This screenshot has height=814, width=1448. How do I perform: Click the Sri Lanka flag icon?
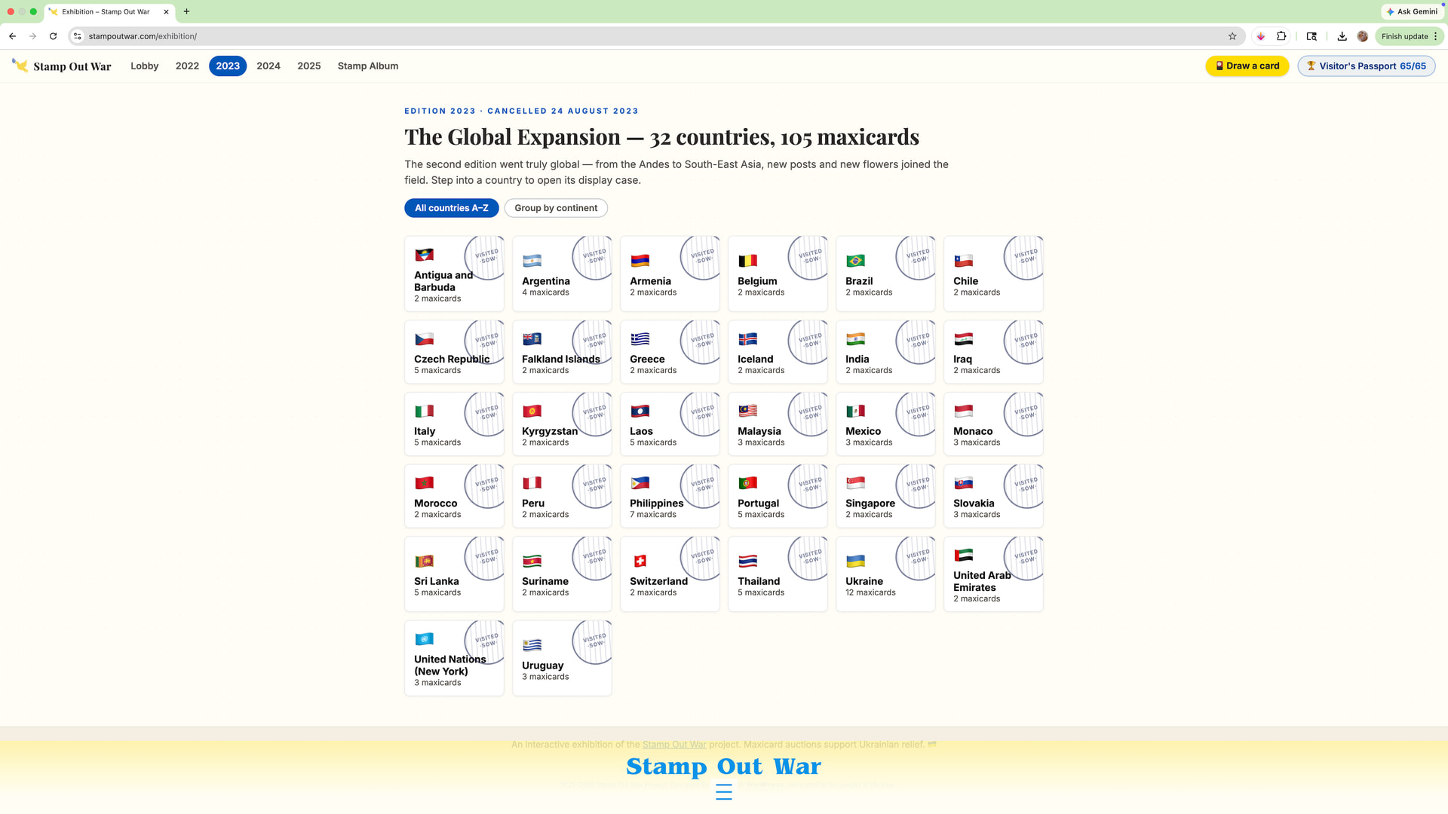point(424,561)
